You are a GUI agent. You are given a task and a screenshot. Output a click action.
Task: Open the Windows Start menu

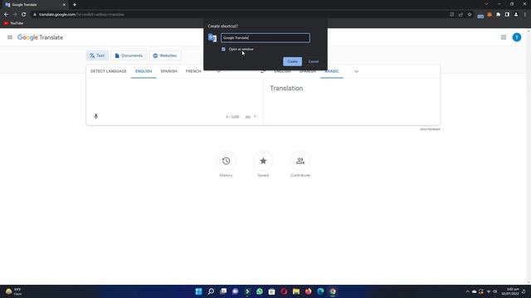pyautogui.click(x=199, y=291)
